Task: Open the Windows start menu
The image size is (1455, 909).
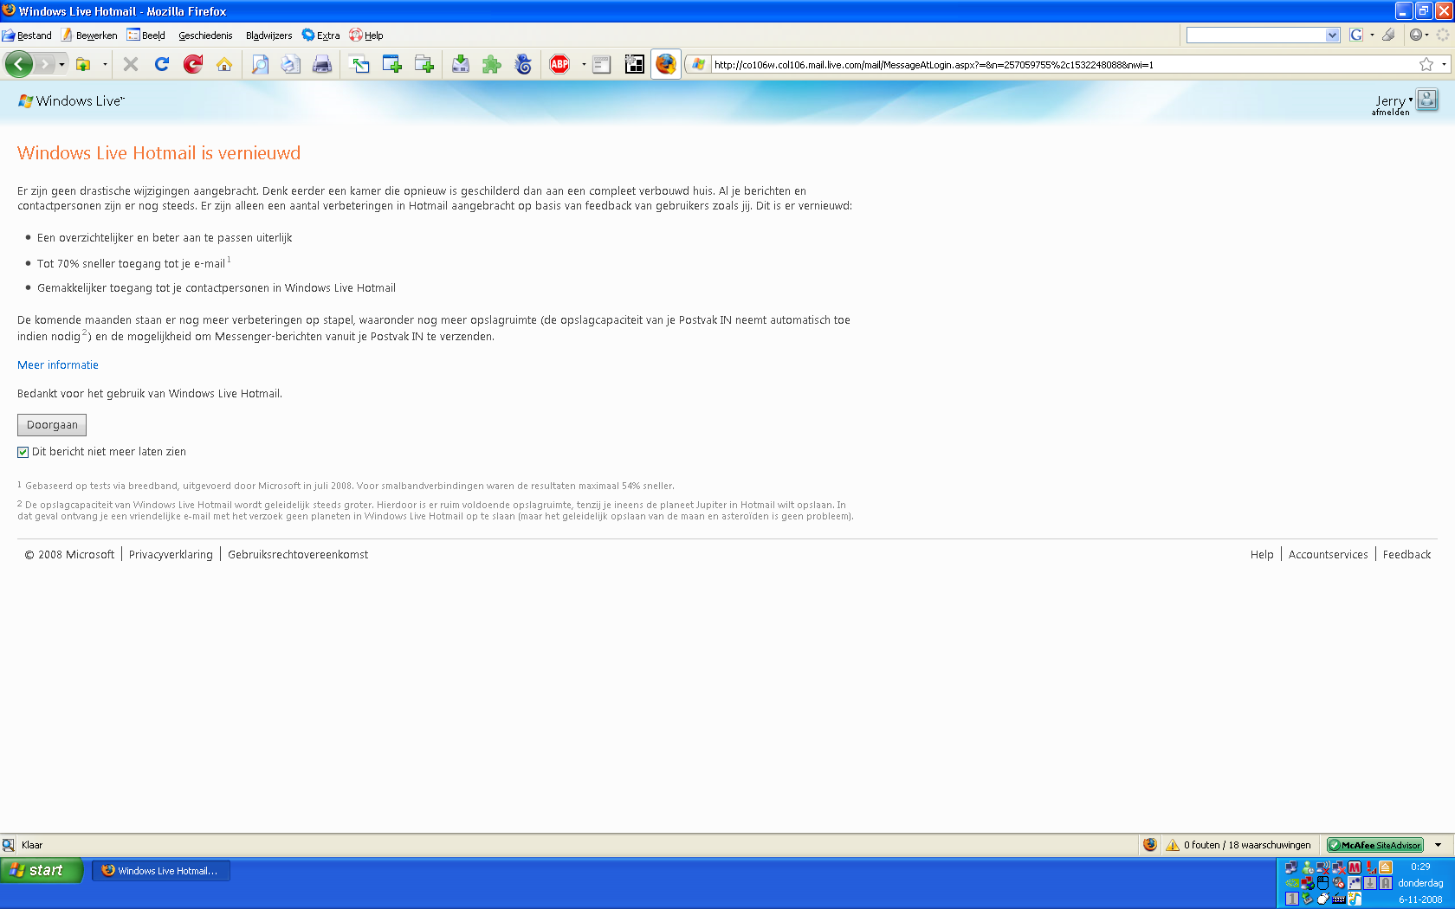Action: [x=41, y=870]
